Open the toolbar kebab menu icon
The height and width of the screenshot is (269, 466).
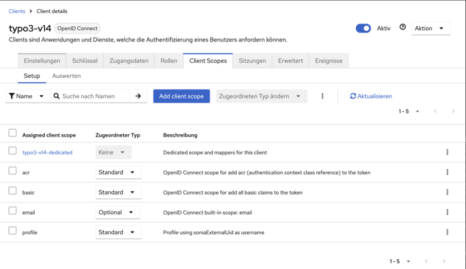point(323,96)
